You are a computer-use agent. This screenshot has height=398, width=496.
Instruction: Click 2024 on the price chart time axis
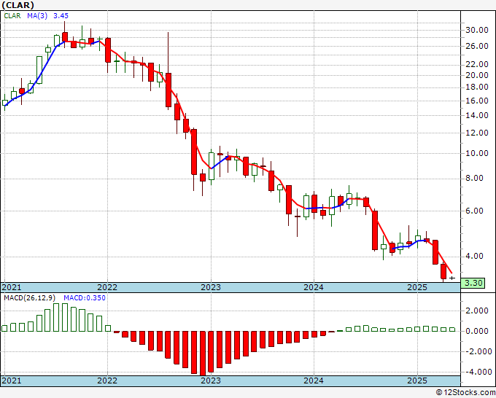[x=314, y=287]
